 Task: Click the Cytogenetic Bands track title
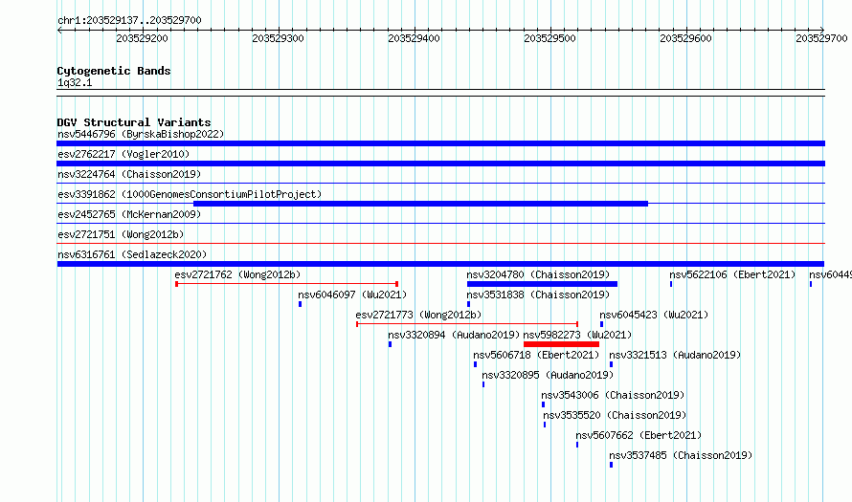(114, 71)
